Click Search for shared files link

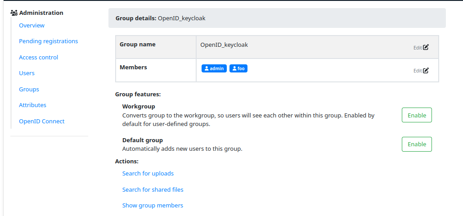pos(153,189)
